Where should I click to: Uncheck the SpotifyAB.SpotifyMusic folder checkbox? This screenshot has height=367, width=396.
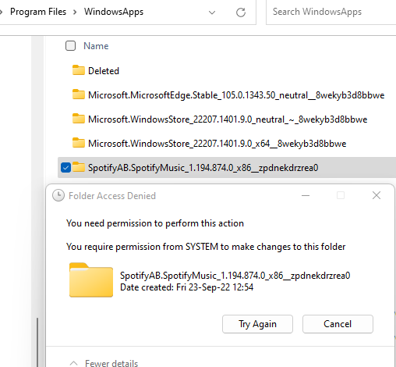pos(65,167)
